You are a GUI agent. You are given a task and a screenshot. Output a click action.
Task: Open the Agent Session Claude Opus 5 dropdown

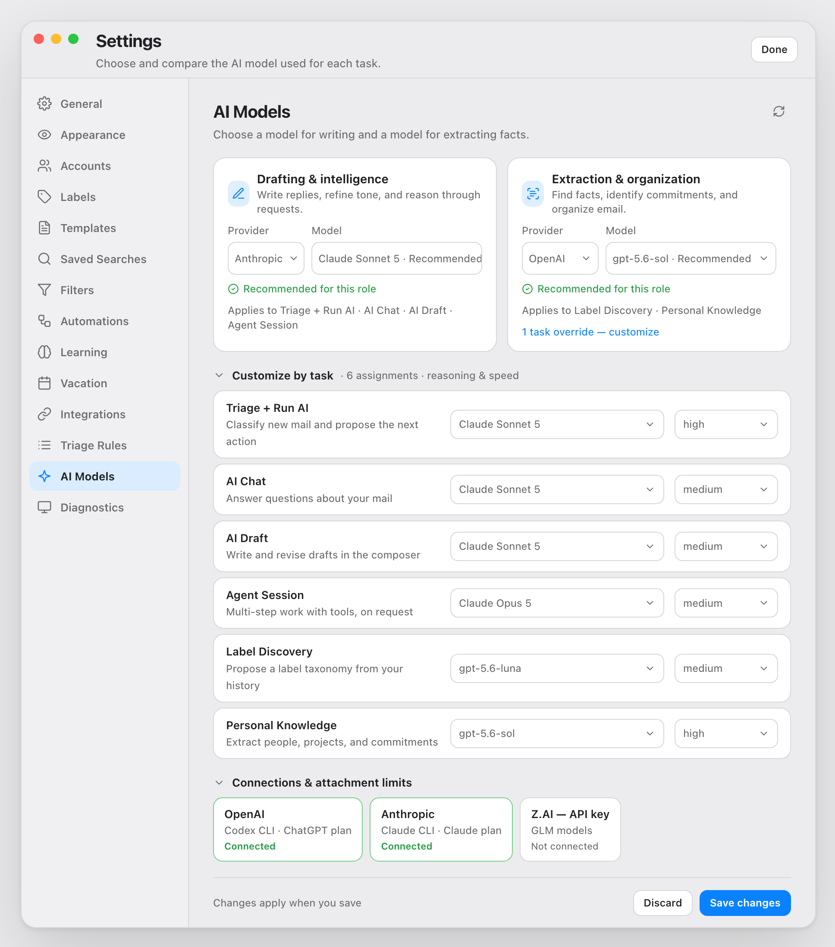click(x=557, y=603)
